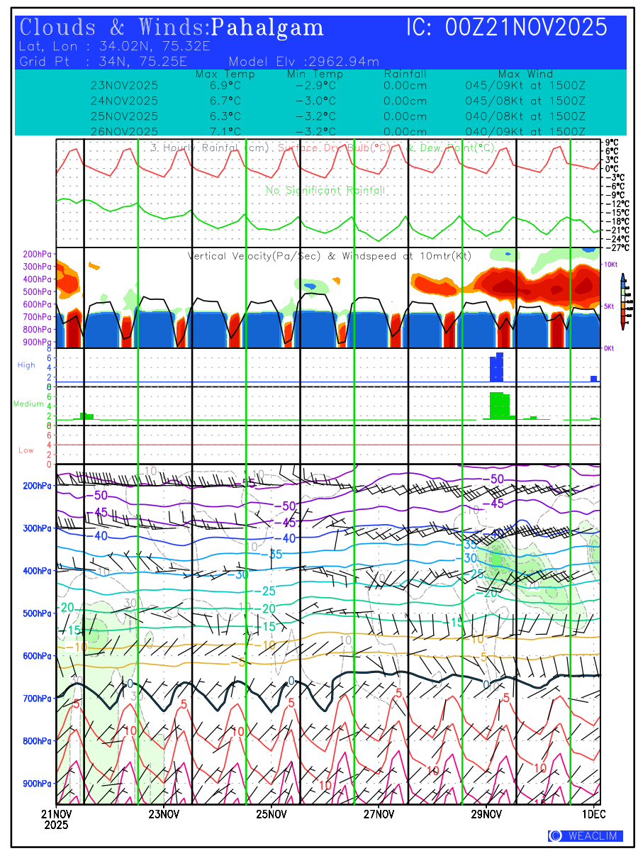Click the IC: 00Z21NOV2025 header text

506,28
